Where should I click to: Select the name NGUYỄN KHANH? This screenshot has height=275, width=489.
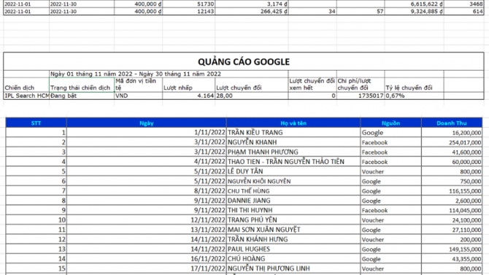click(293, 142)
